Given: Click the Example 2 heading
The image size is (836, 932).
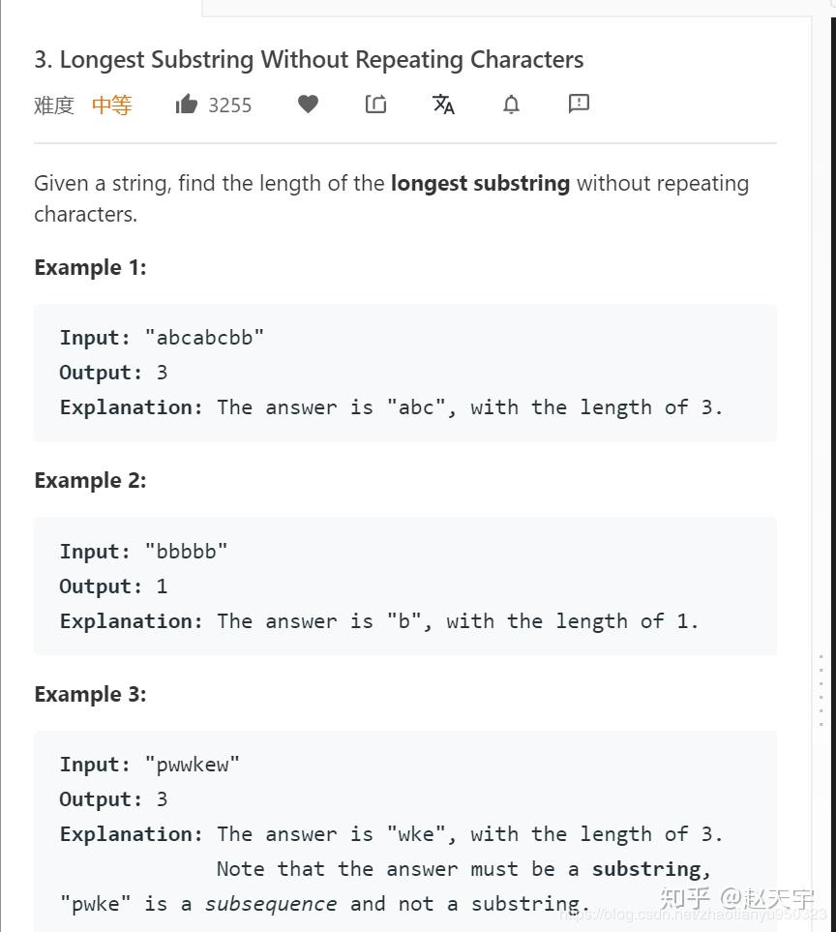Looking at the screenshot, I should coord(90,480).
